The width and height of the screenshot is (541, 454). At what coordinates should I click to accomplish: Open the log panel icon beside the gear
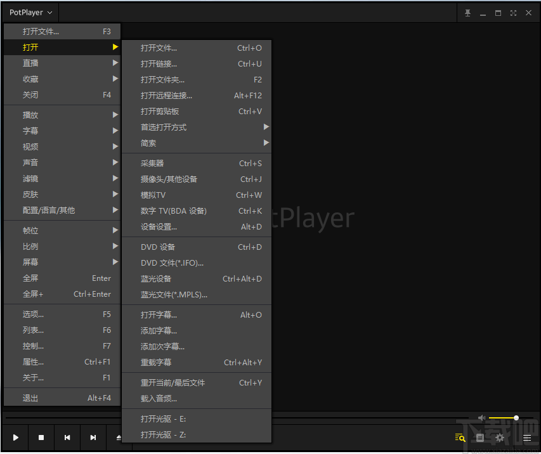[480, 438]
